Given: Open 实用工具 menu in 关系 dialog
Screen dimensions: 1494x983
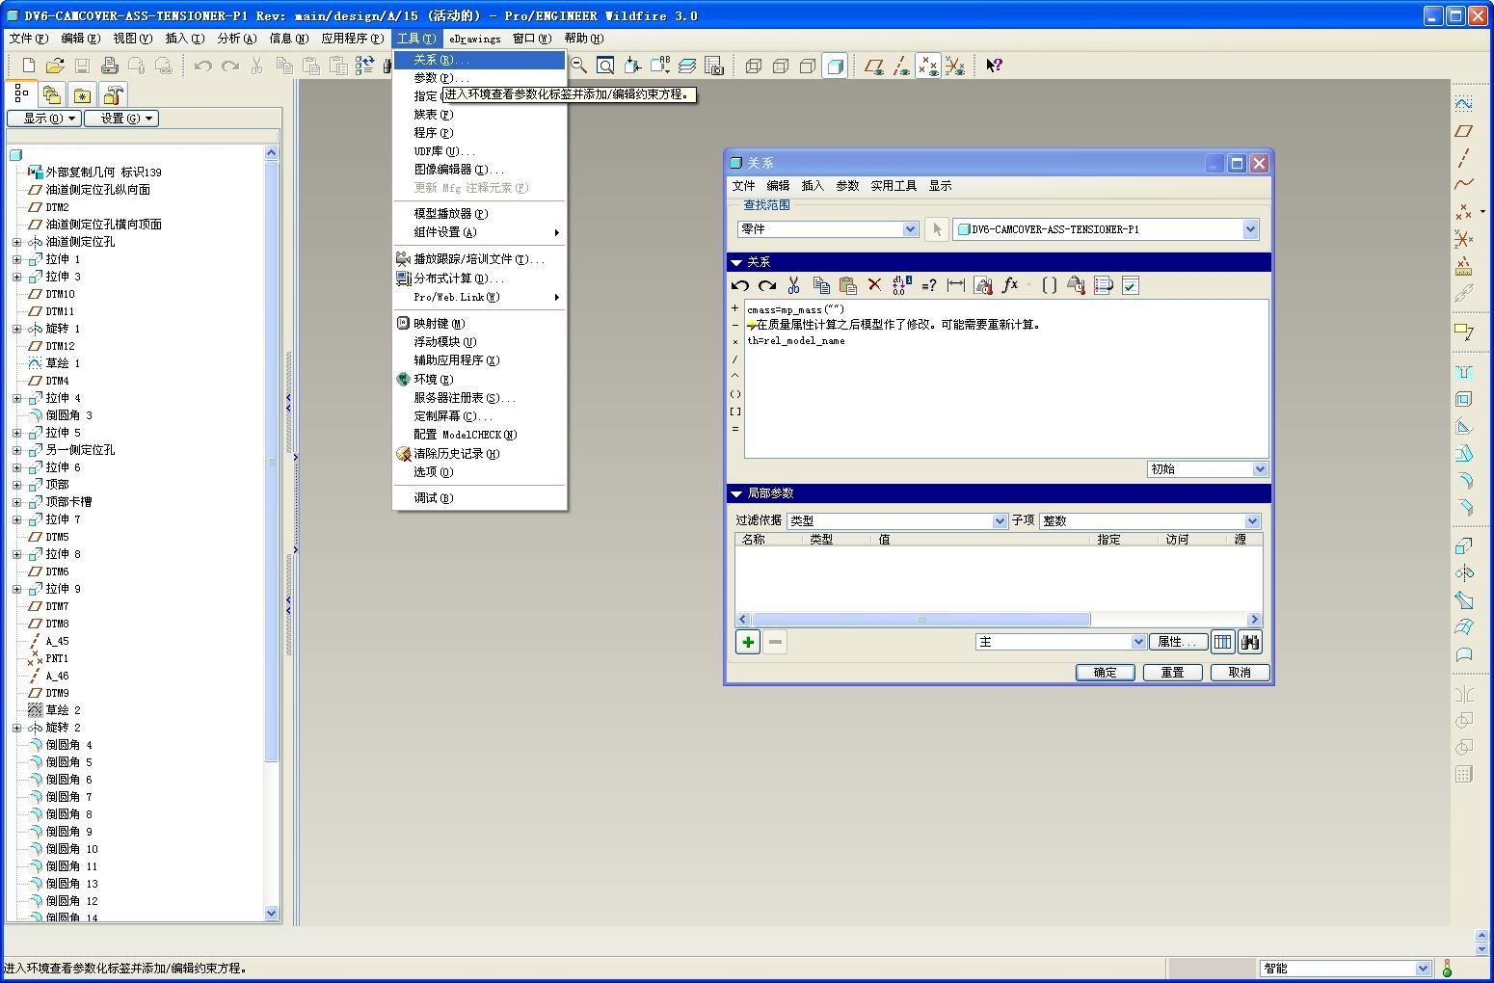Looking at the screenshot, I should [894, 186].
